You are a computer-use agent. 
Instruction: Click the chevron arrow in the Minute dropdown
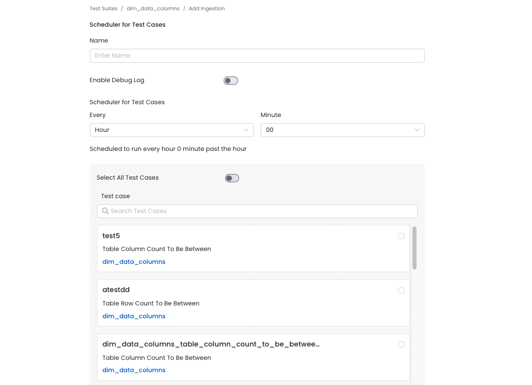(417, 130)
